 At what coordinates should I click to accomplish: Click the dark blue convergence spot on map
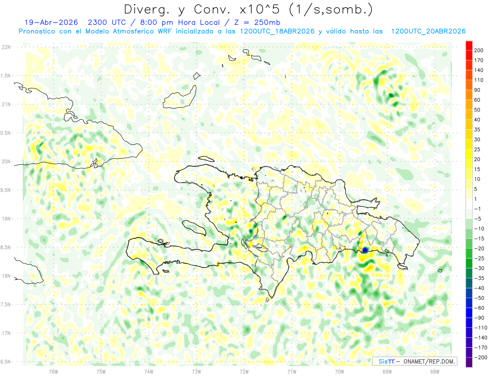point(365,250)
